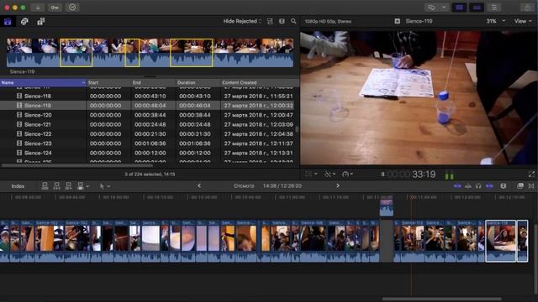Sort by the Duration column header

[x=198, y=82]
